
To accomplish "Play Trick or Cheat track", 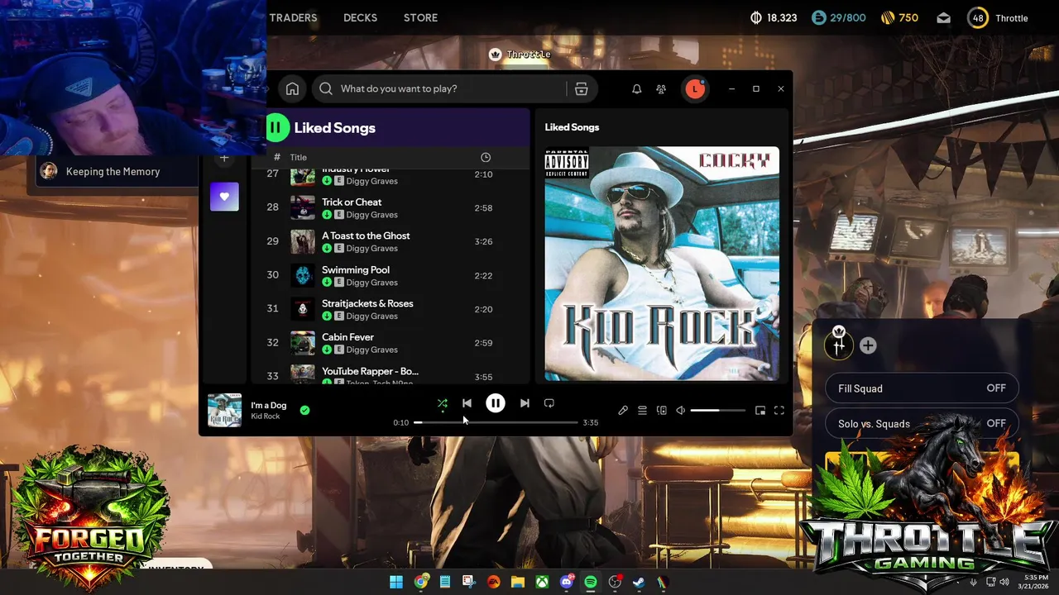I will click(x=390, y=207).
